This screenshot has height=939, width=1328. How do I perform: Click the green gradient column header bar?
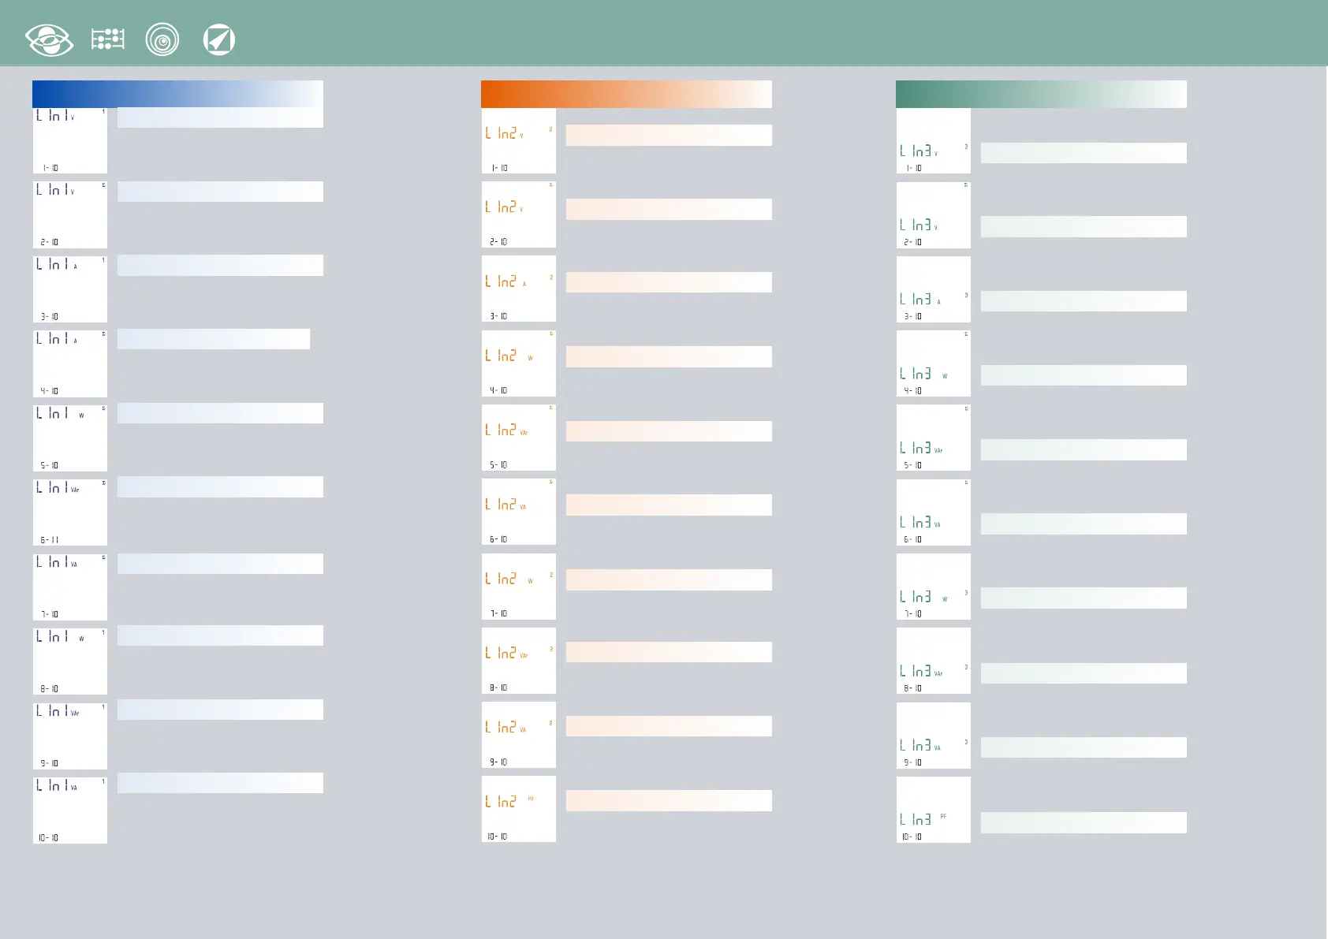[x=1041, y=94]
